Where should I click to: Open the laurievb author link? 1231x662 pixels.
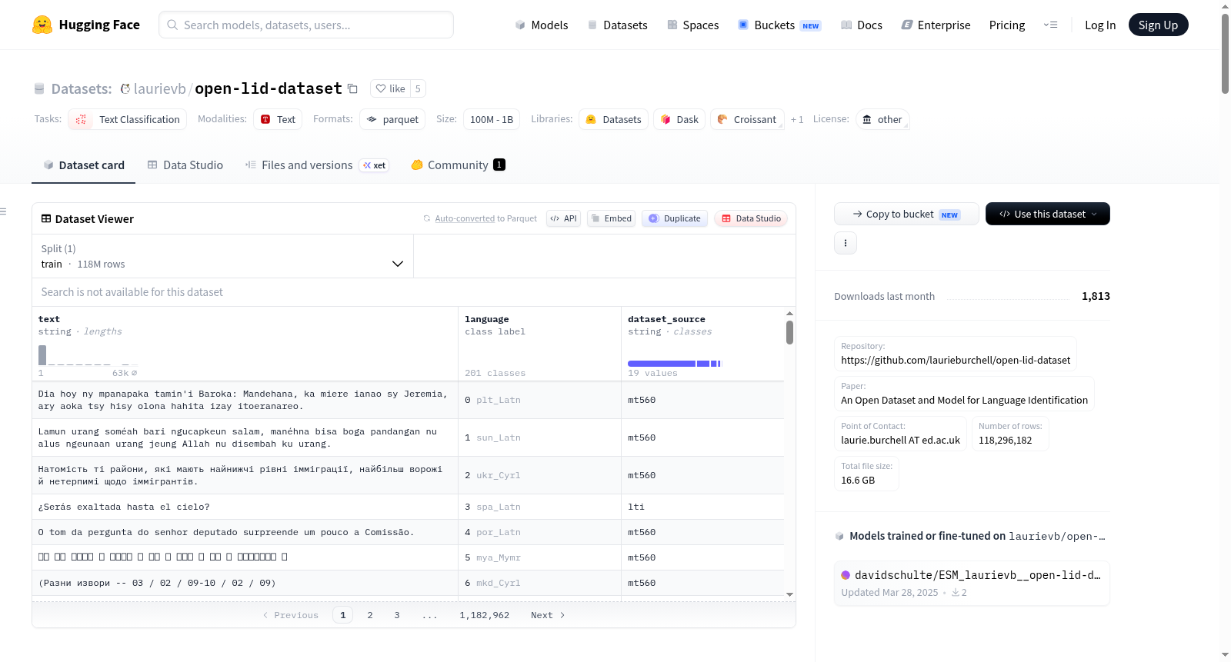pos(159,88)
